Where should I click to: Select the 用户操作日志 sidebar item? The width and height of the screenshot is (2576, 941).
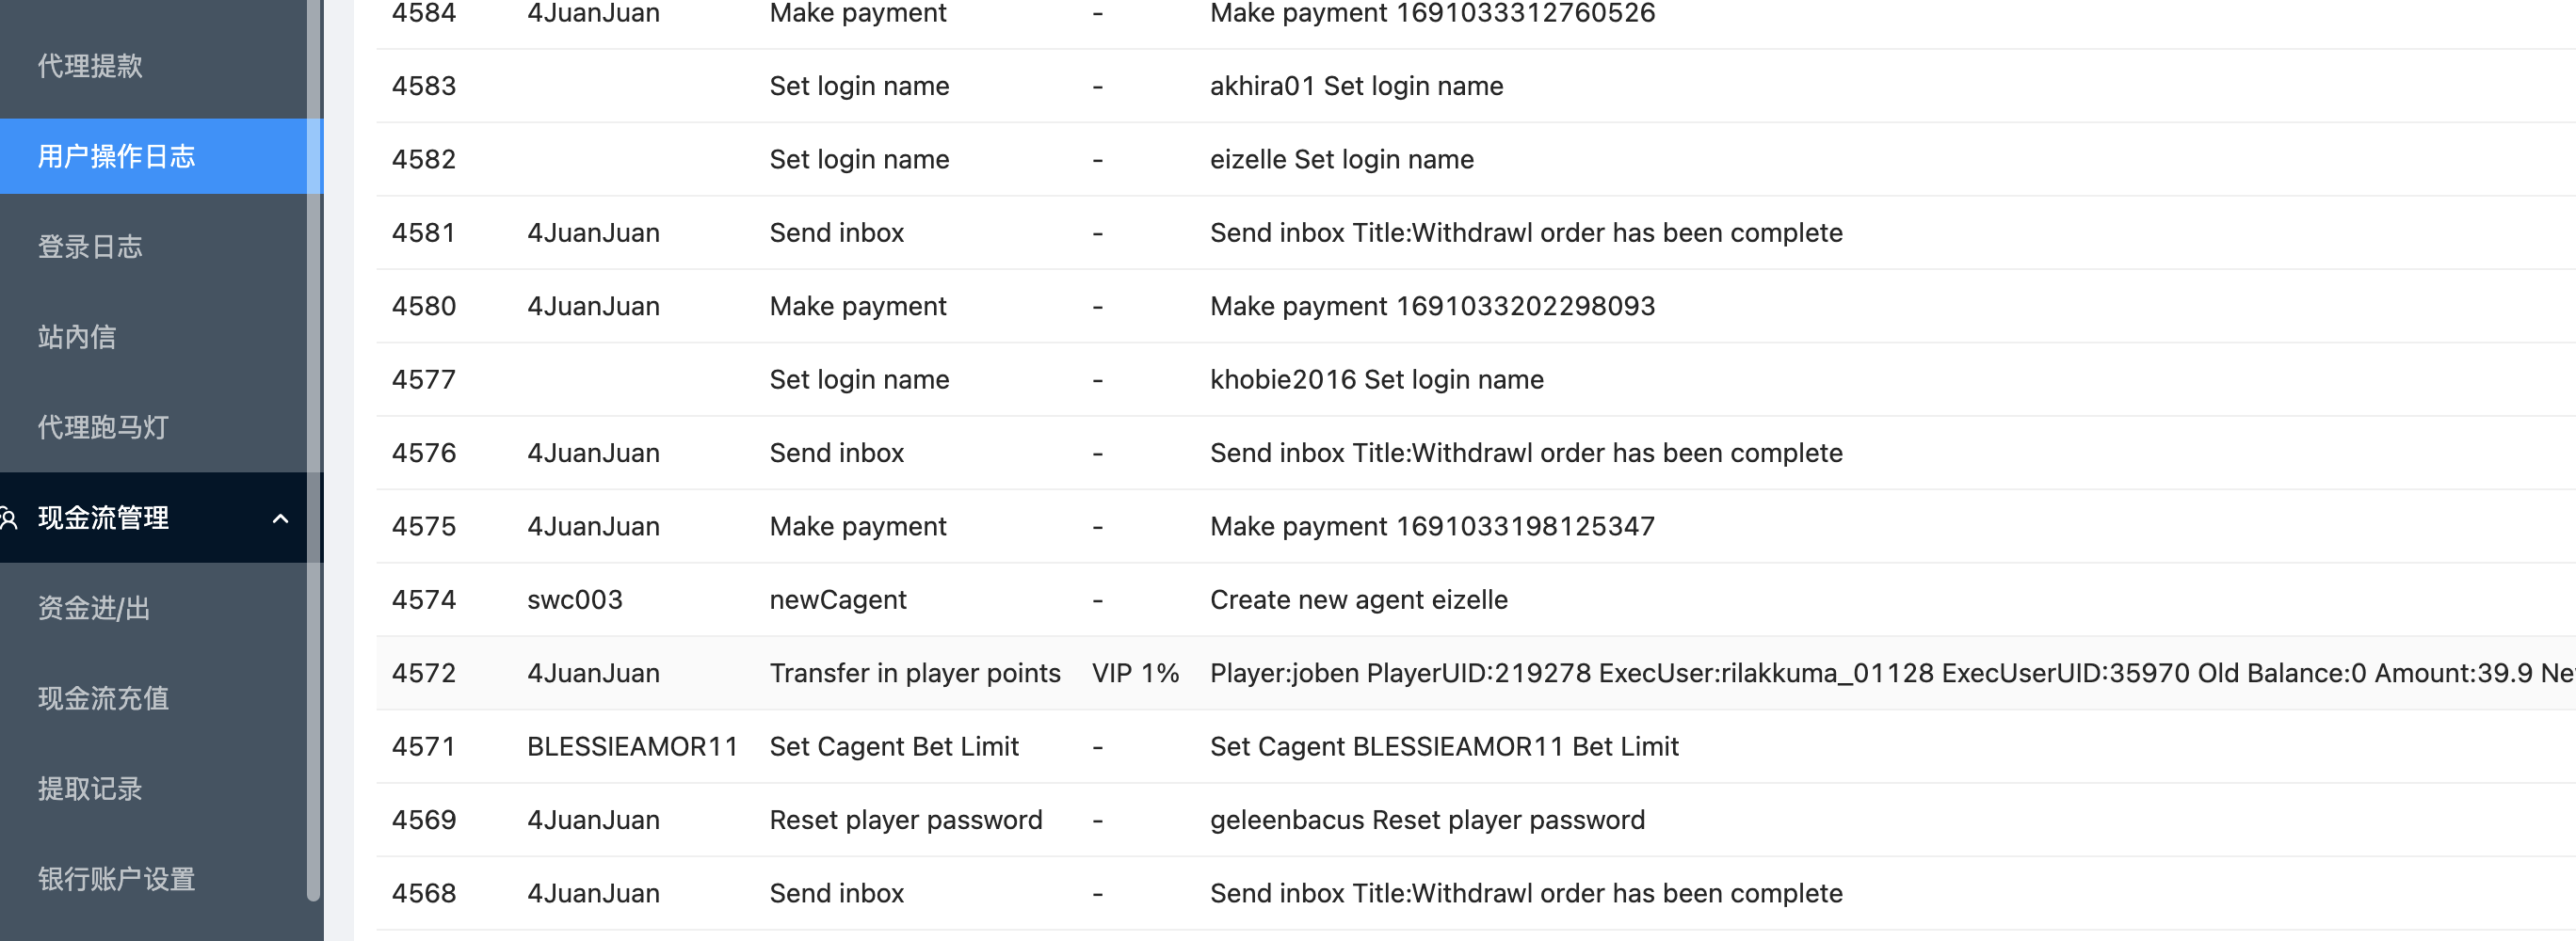116,157
